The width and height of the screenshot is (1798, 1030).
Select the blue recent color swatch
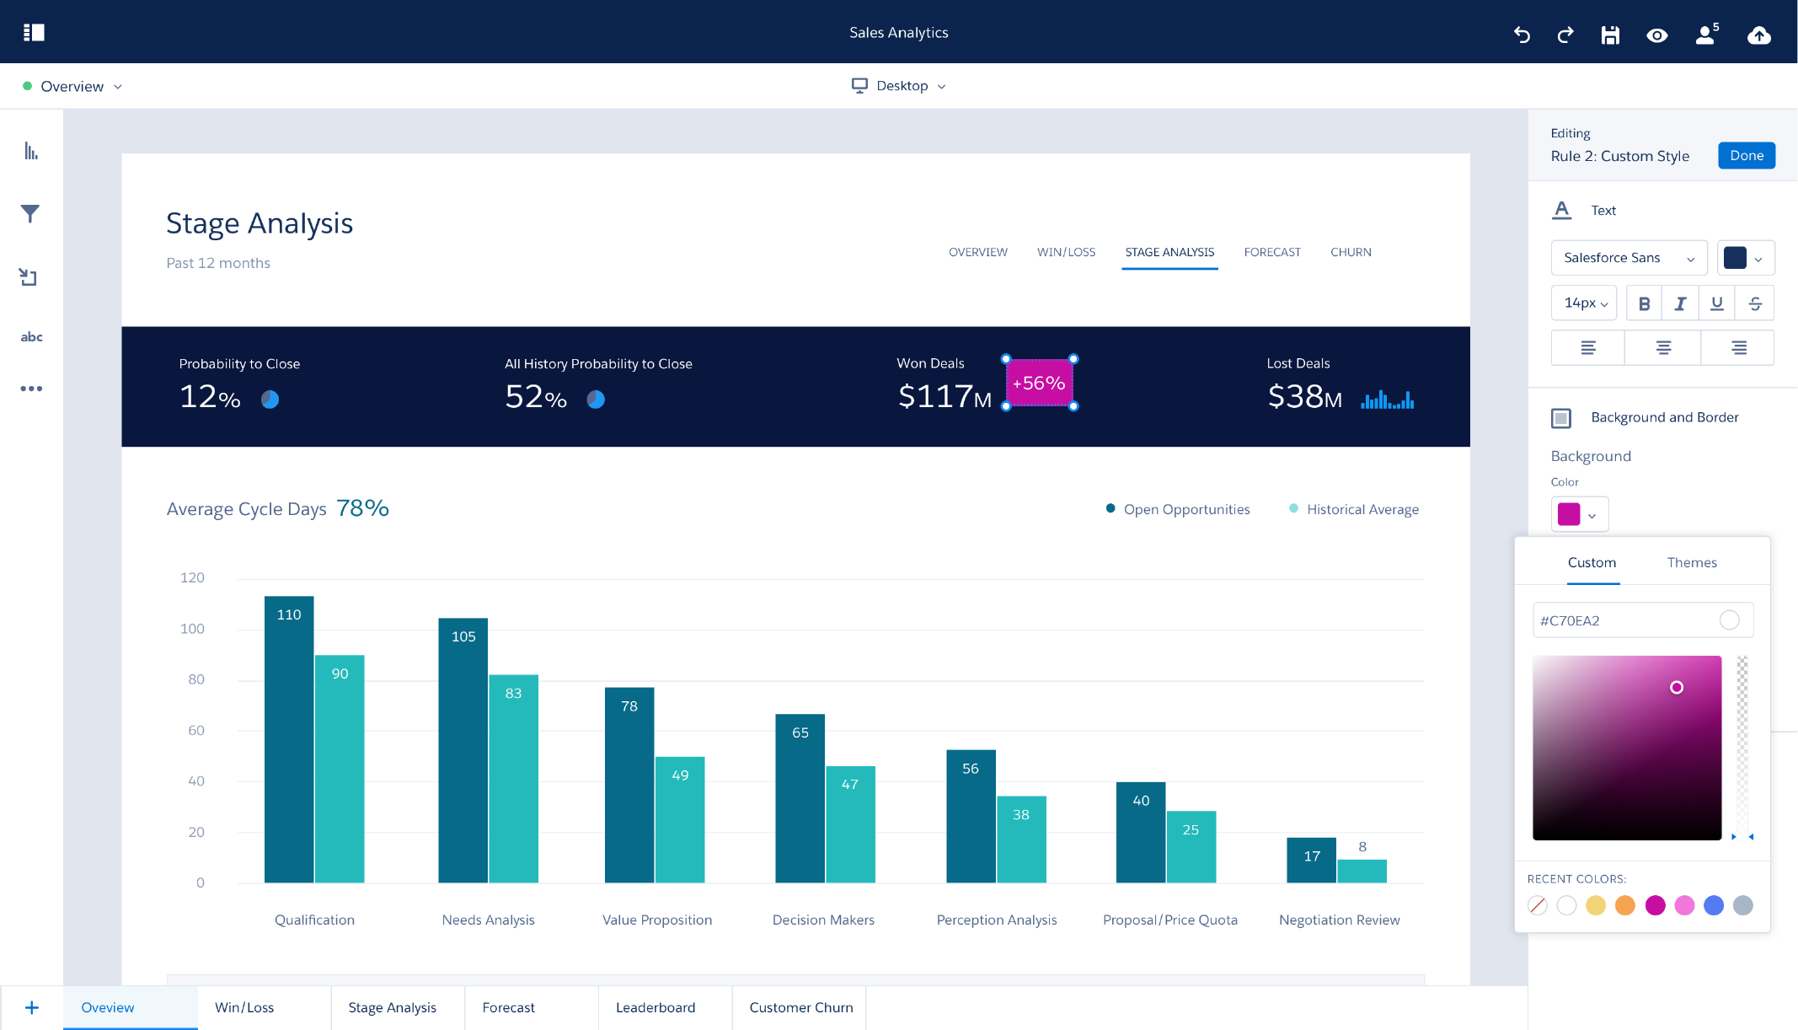tap(1714, 905)
